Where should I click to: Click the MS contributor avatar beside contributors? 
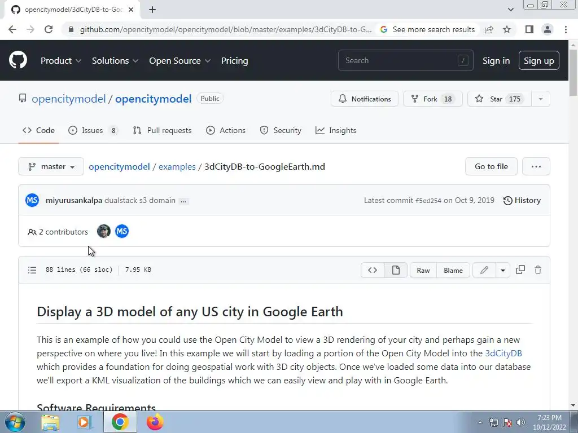tap(122, 231)
